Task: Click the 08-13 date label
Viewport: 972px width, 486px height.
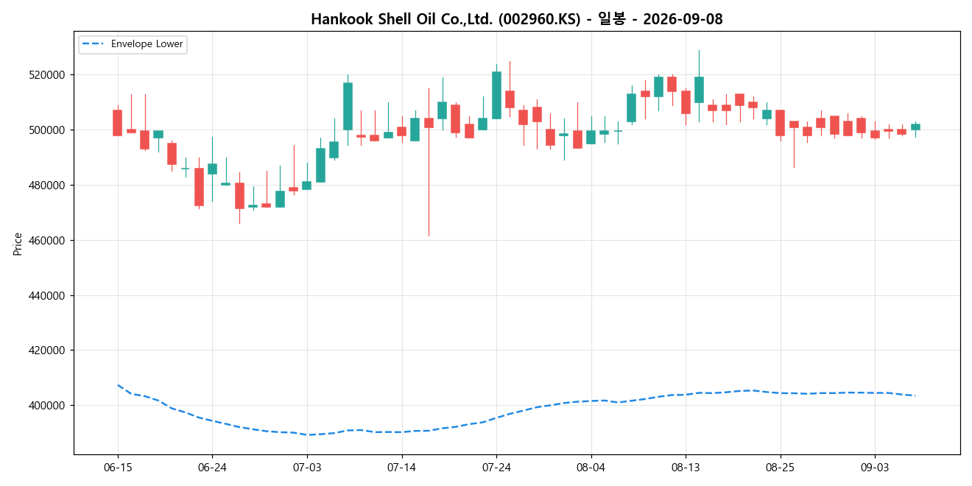Action: [x=686, y=468]
